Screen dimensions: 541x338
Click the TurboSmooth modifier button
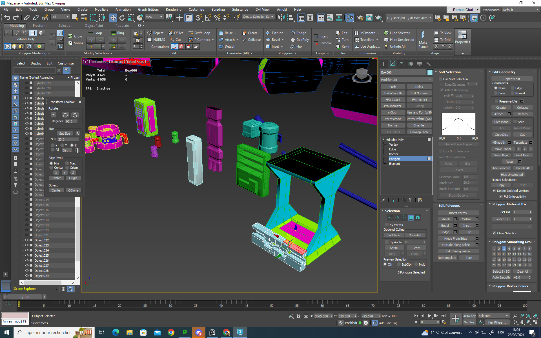click(x=393, y=93)
